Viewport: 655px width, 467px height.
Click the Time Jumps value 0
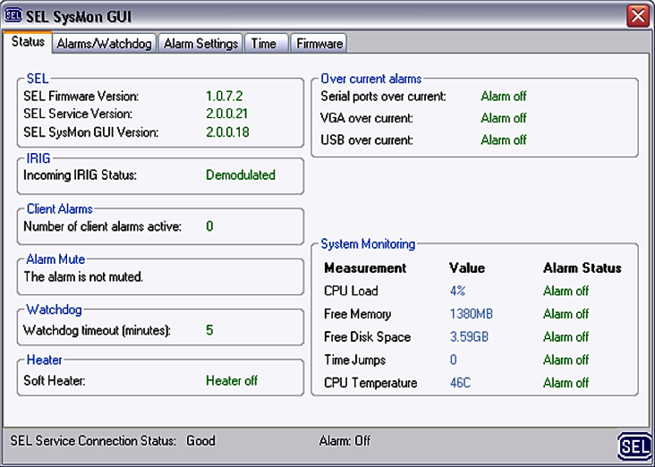[x=454, y=360]
